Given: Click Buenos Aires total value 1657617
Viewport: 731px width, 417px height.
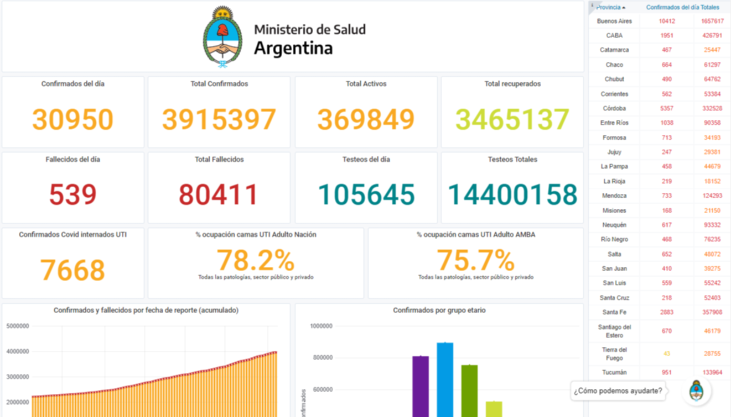Looking at the screenshot, I should (x=712, y=21).
